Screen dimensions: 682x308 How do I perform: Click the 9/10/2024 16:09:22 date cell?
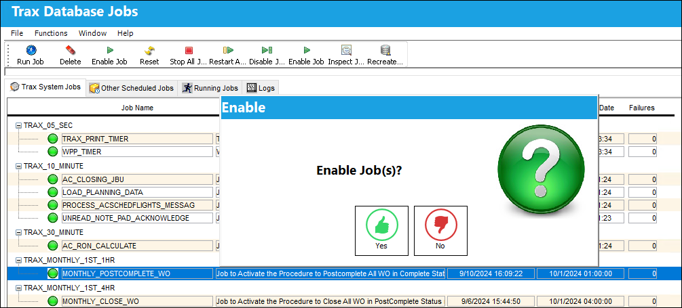tap(491, 273)
